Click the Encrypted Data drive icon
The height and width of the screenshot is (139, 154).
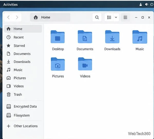pyautogui.click(x=9, y=106)
